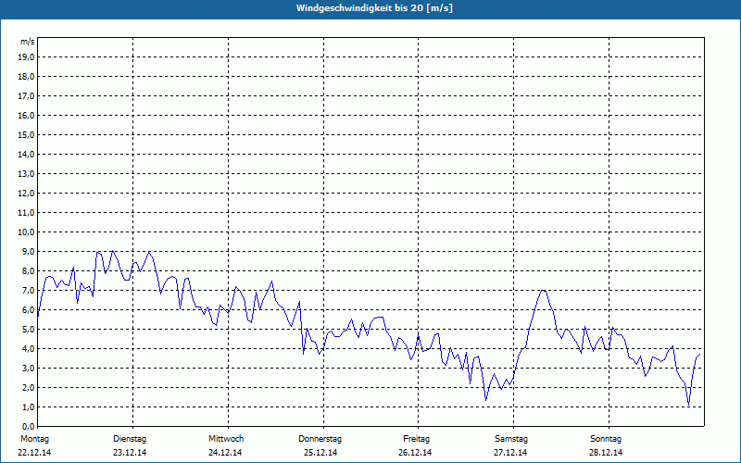741x463 pixels.
Task: Click the 'm/s' axis unit label
Action: point(28,42)
